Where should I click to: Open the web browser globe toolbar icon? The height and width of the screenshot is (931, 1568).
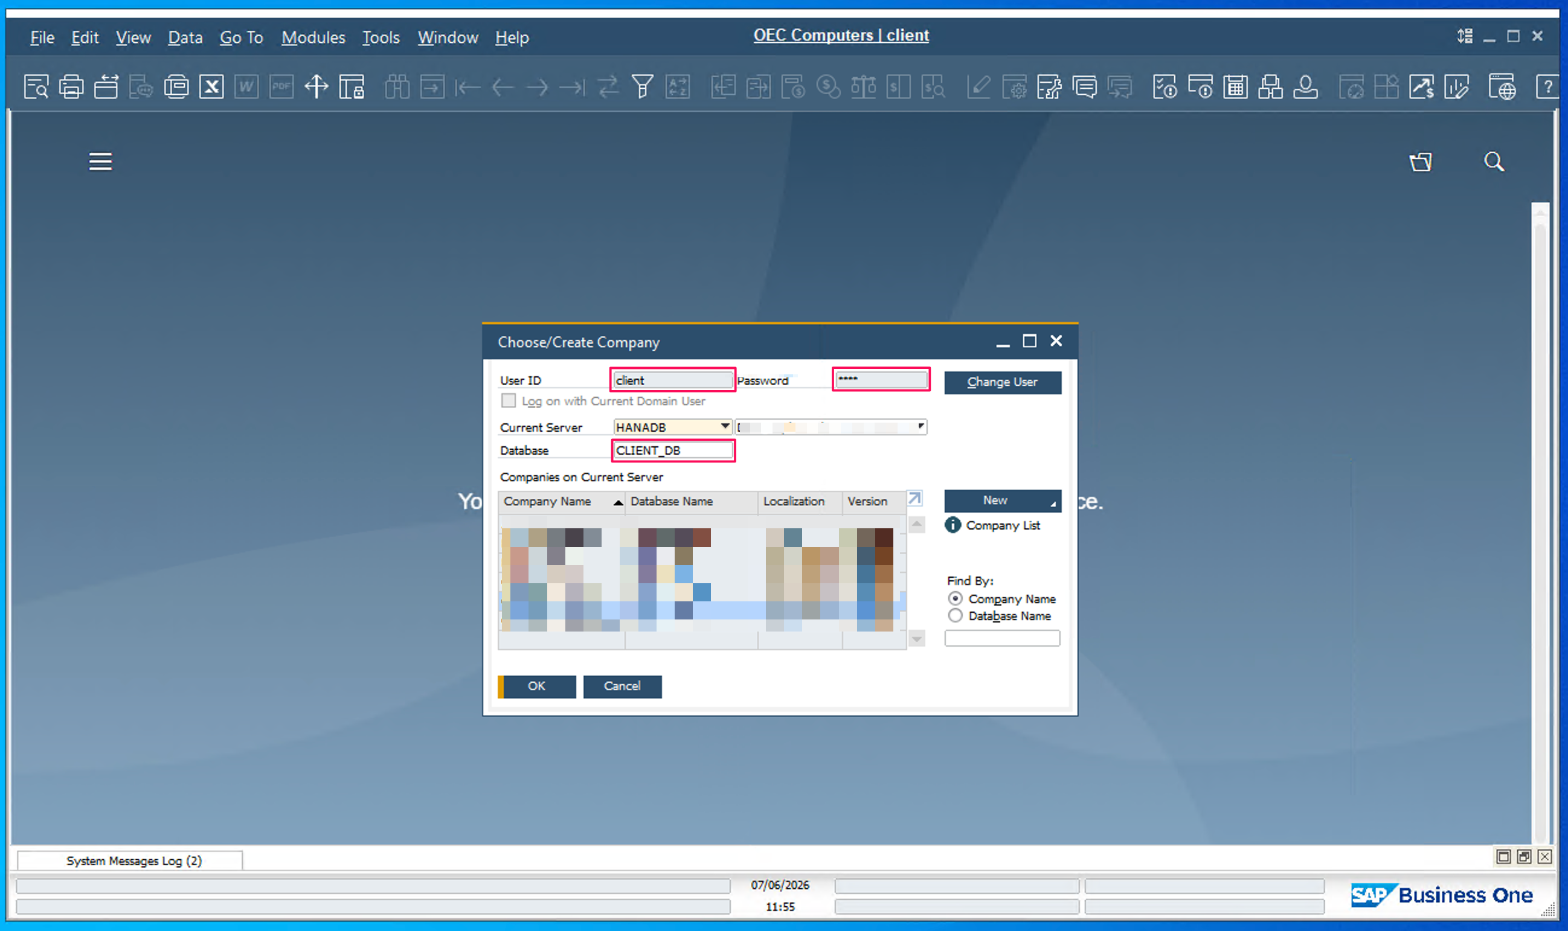[1502, 86]
